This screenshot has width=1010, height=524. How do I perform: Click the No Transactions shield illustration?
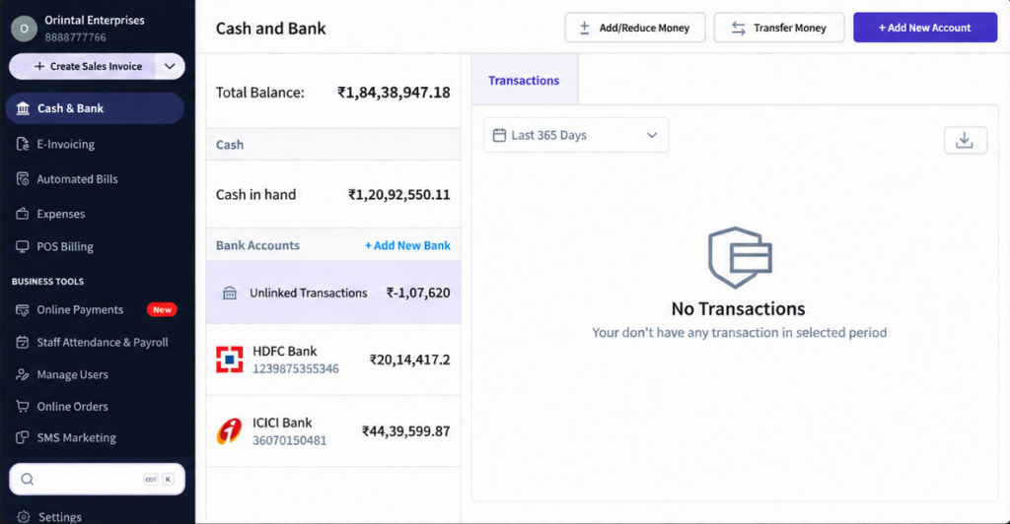(x=740, y=257)
